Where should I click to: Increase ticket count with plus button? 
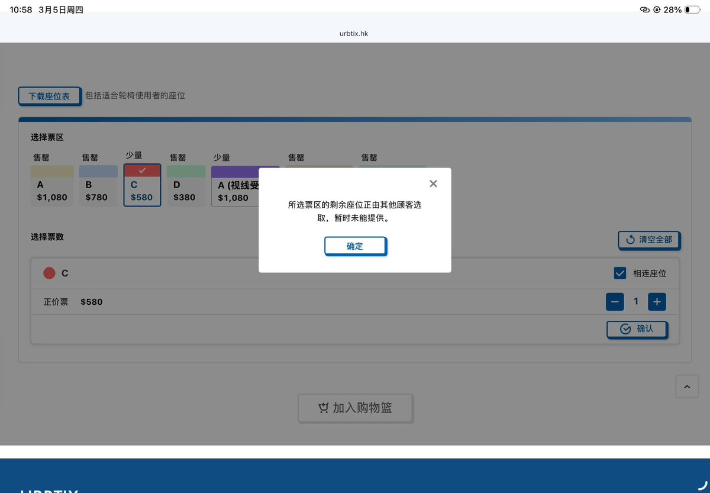tap(657, 302)
